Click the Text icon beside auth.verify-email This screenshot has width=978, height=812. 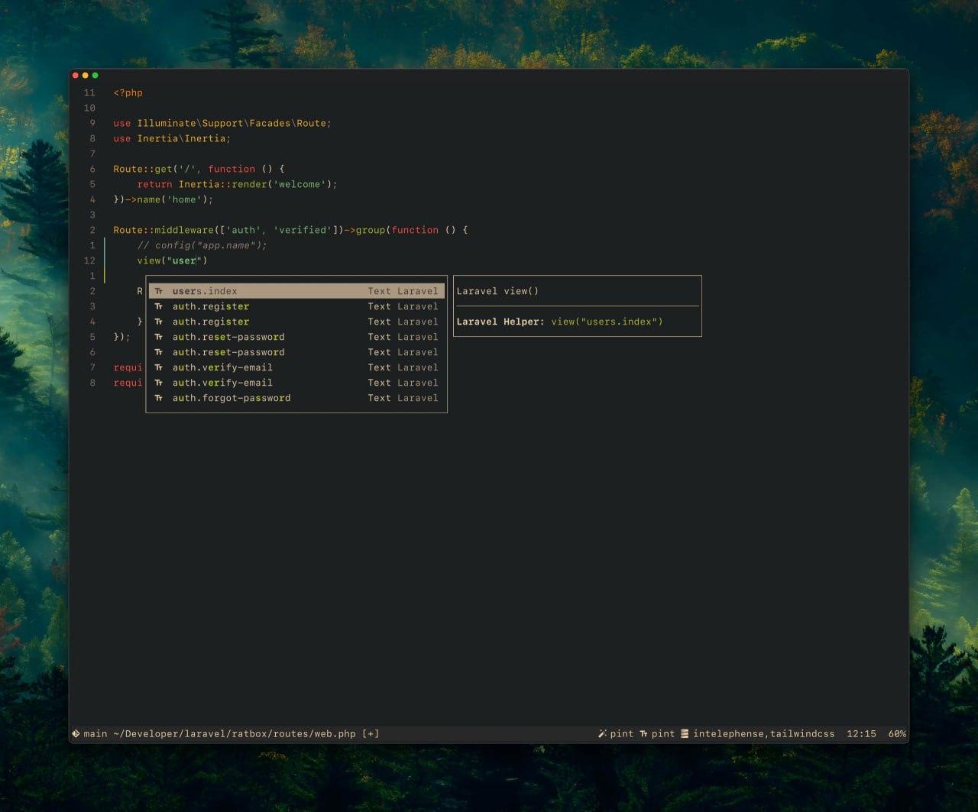158,367
